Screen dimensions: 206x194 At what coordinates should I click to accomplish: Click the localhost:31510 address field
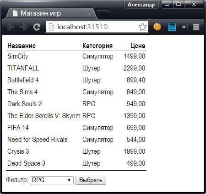click(x=97, y=27)
